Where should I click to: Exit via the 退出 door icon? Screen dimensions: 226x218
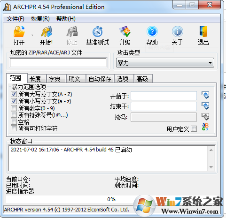pos(203,32)
